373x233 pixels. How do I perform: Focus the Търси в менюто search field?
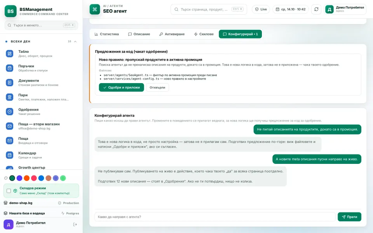41,25
